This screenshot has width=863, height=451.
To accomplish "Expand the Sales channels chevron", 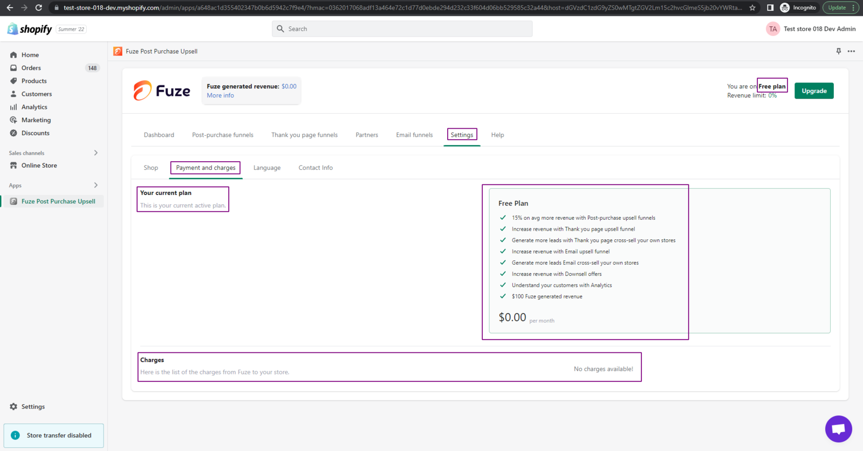I will coord(96,153).
